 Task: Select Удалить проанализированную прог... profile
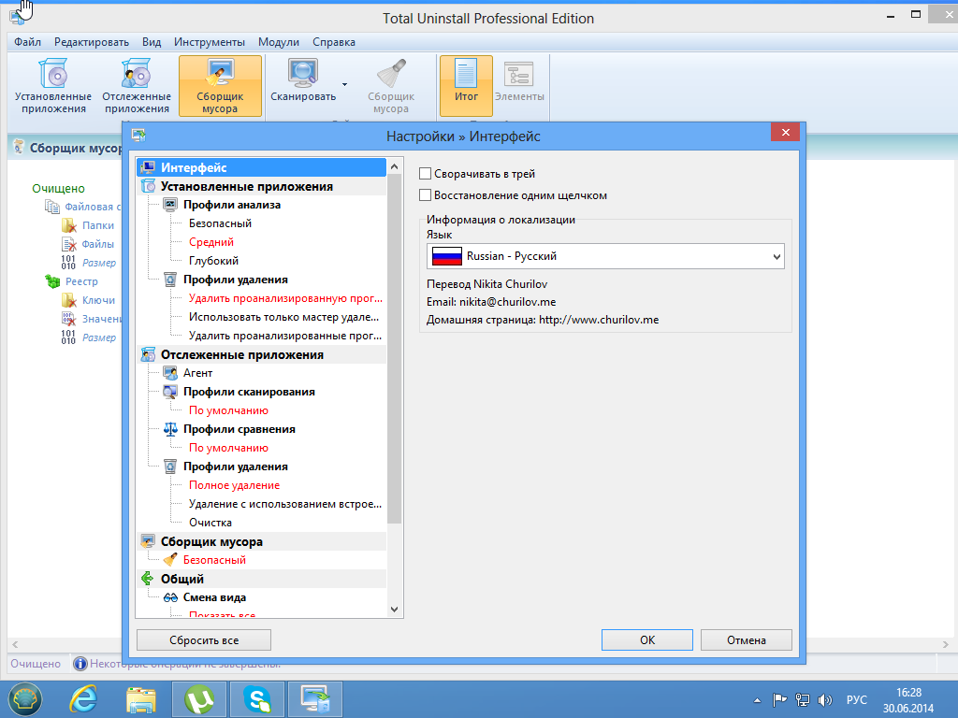tap(285, 298)
